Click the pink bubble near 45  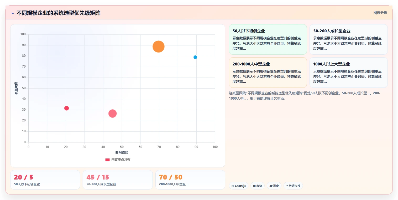coord(112,114)
